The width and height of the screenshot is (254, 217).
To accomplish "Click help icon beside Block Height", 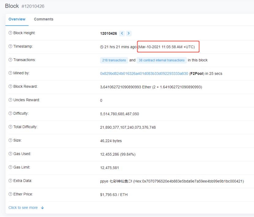I will (x=10, y=33).
